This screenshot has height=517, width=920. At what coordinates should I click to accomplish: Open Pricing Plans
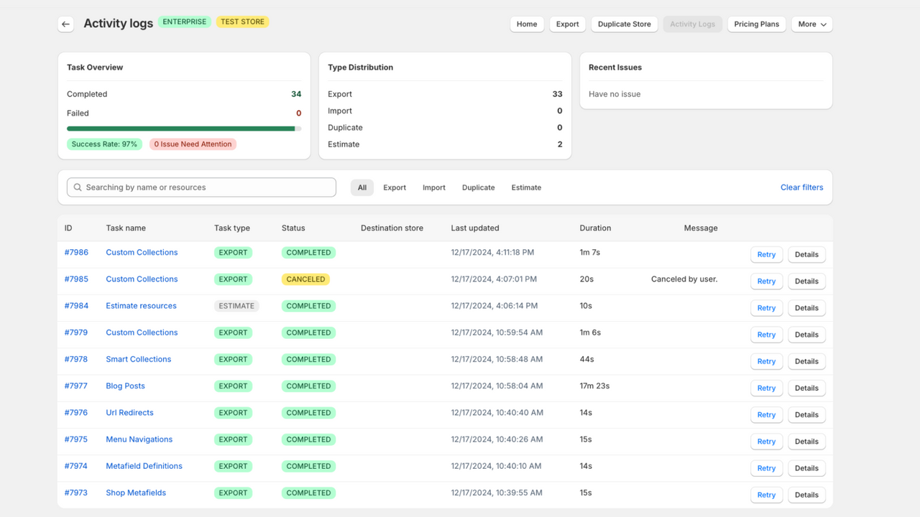click(x=756, y=24)
